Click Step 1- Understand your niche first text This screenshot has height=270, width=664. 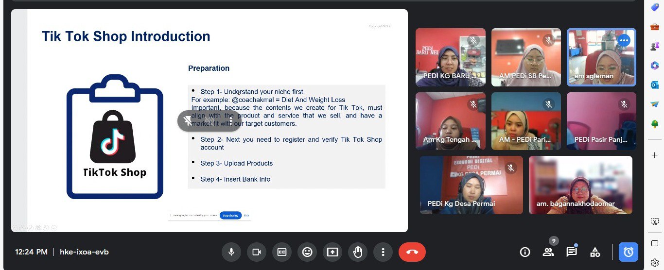tap(253, 91)
